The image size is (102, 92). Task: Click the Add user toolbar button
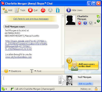[x=7, y=10]
